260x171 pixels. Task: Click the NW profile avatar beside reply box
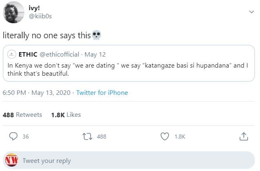(11, 160)
